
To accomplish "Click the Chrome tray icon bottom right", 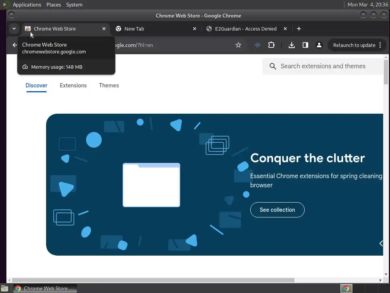I will coord(346,288).
